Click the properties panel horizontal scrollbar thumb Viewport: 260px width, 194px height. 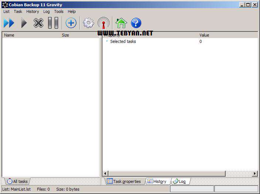(x=167, y=173)
